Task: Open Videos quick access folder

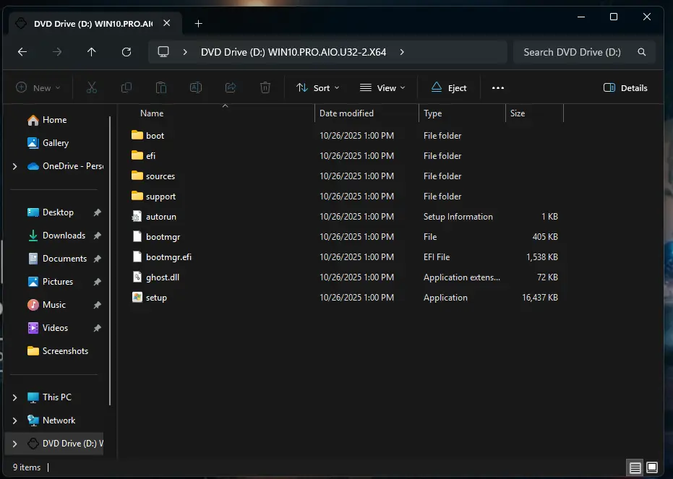Action: tap(55, 328)
